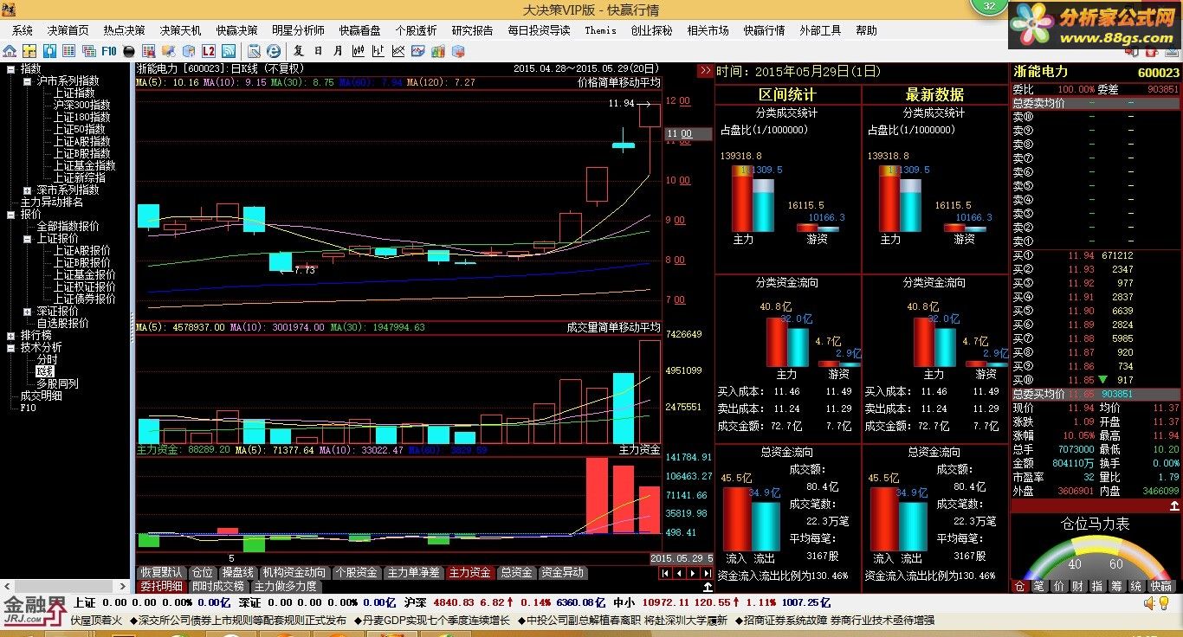Click the bar chart style icon in toolbar
The height and width of the screenshot is (637, 1183).
(x=378, y=51)
